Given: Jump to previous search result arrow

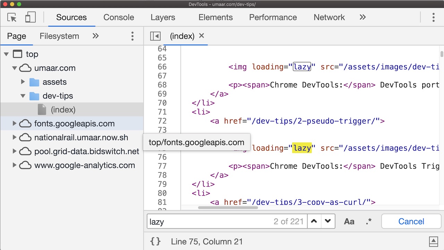Looking at the screenshot, I should [x=314, y=221].
